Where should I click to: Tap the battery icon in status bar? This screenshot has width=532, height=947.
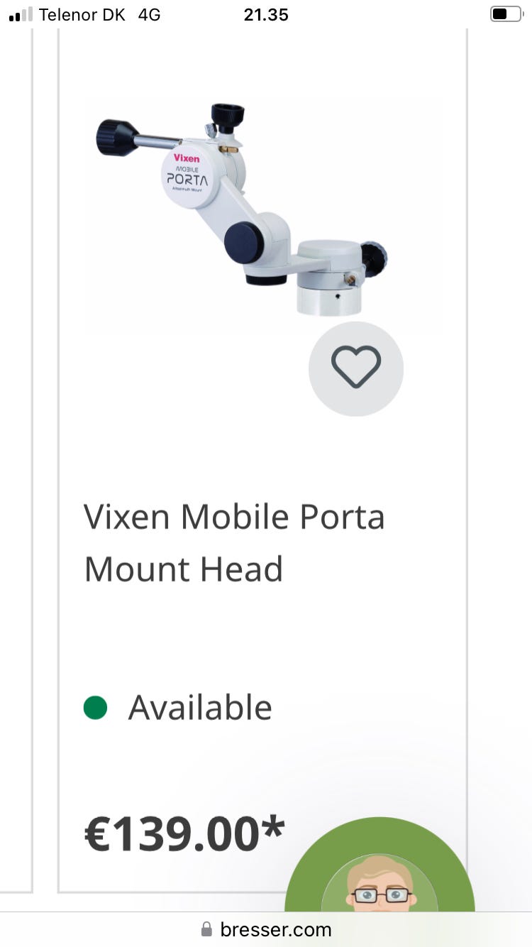click(x=505, y=14)
